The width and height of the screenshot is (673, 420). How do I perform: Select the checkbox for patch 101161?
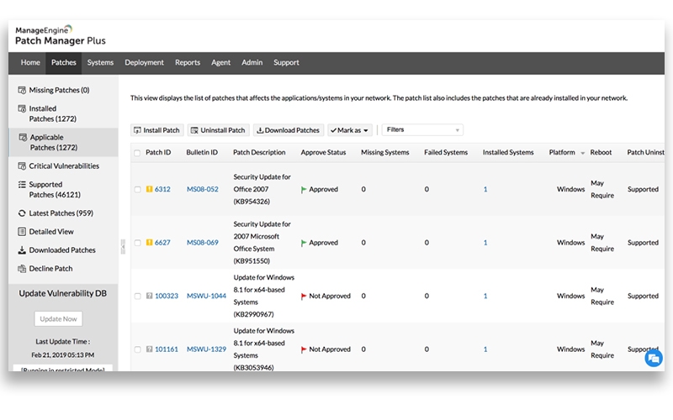coord(138,349)
